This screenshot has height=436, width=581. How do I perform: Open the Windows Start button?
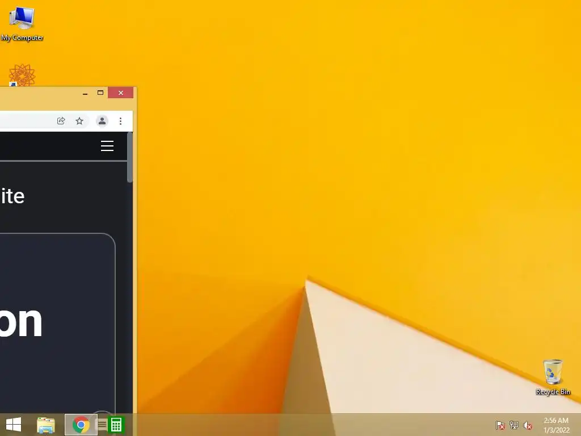pyautogui.click(x=14, y=425)
